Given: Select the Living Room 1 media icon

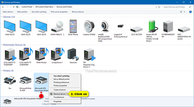Looking at the screenshot, I should (x=57, y=54).
